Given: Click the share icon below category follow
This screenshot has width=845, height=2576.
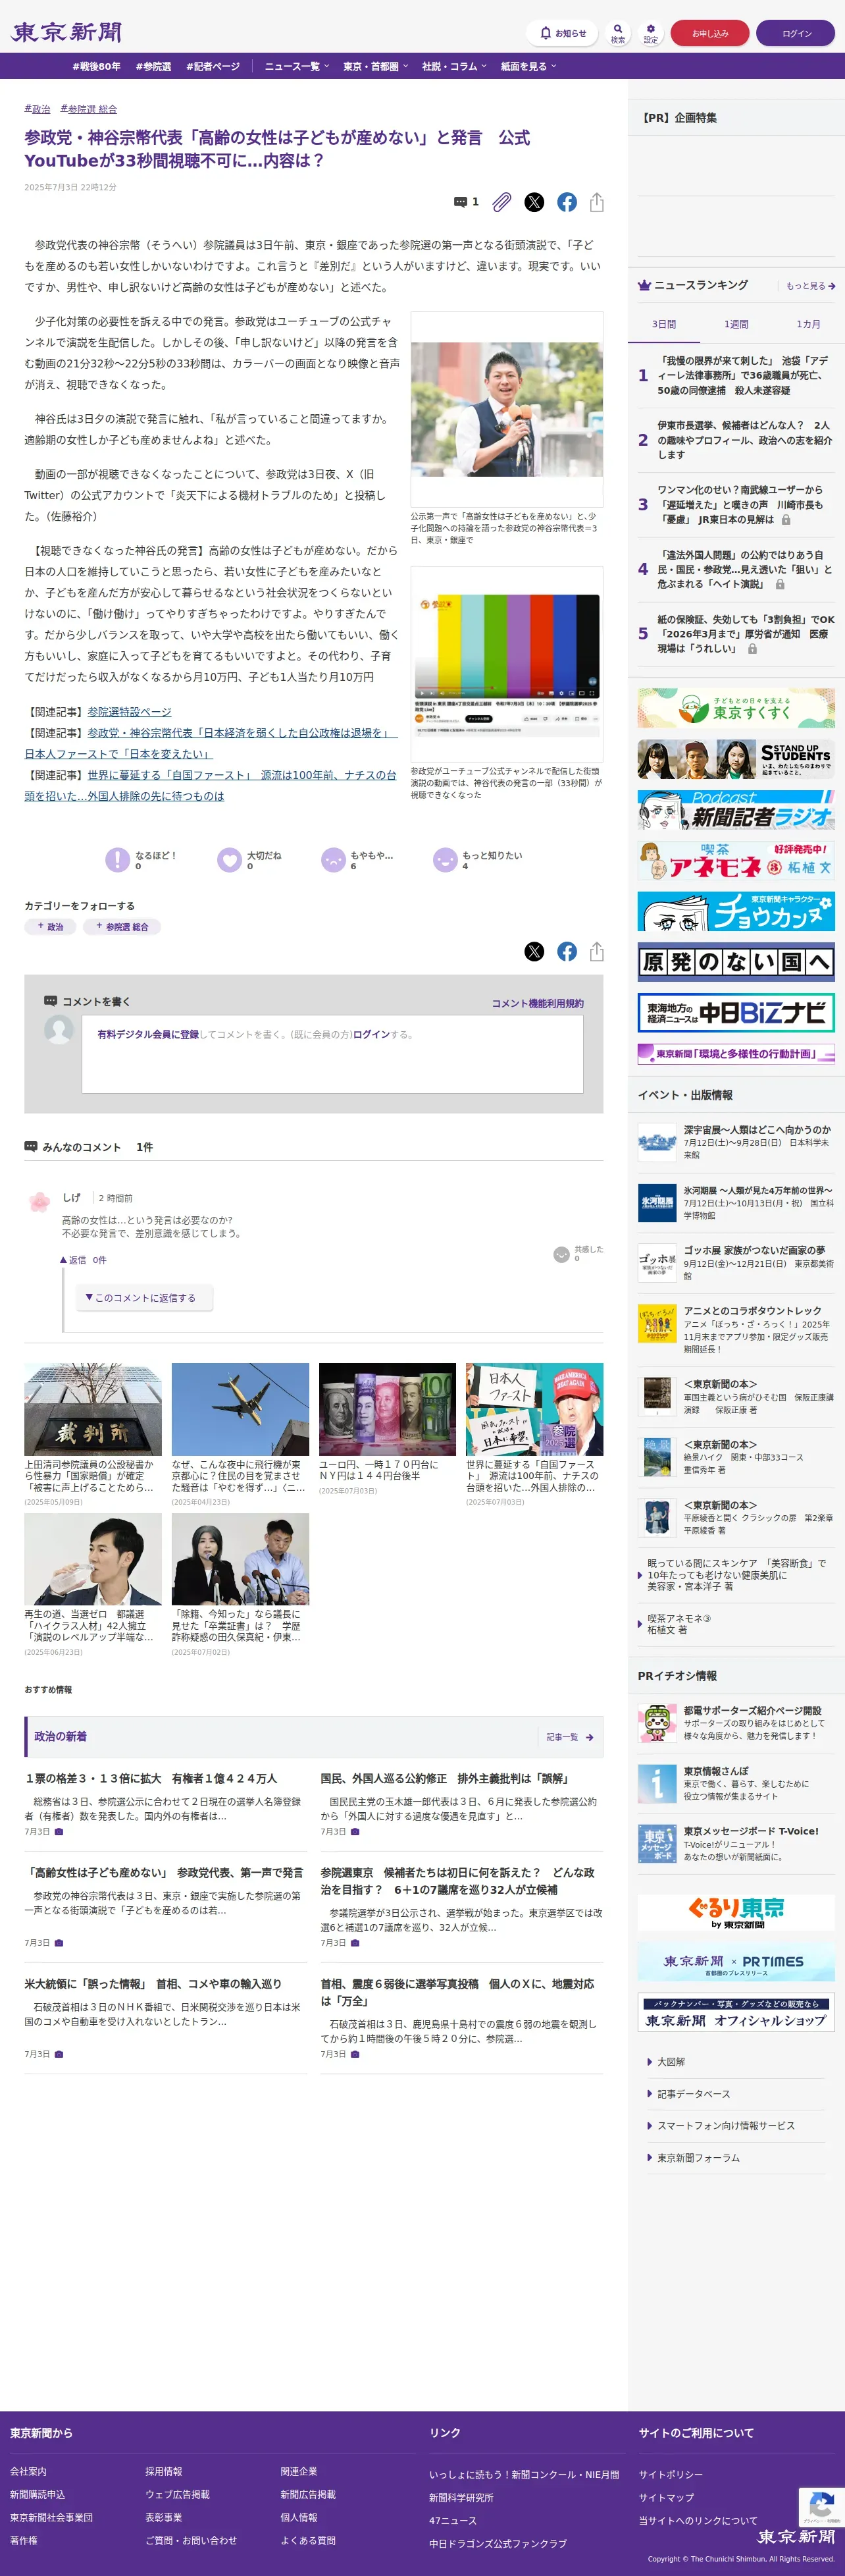Looking at the screenshot, I should (x=597, y=951).
